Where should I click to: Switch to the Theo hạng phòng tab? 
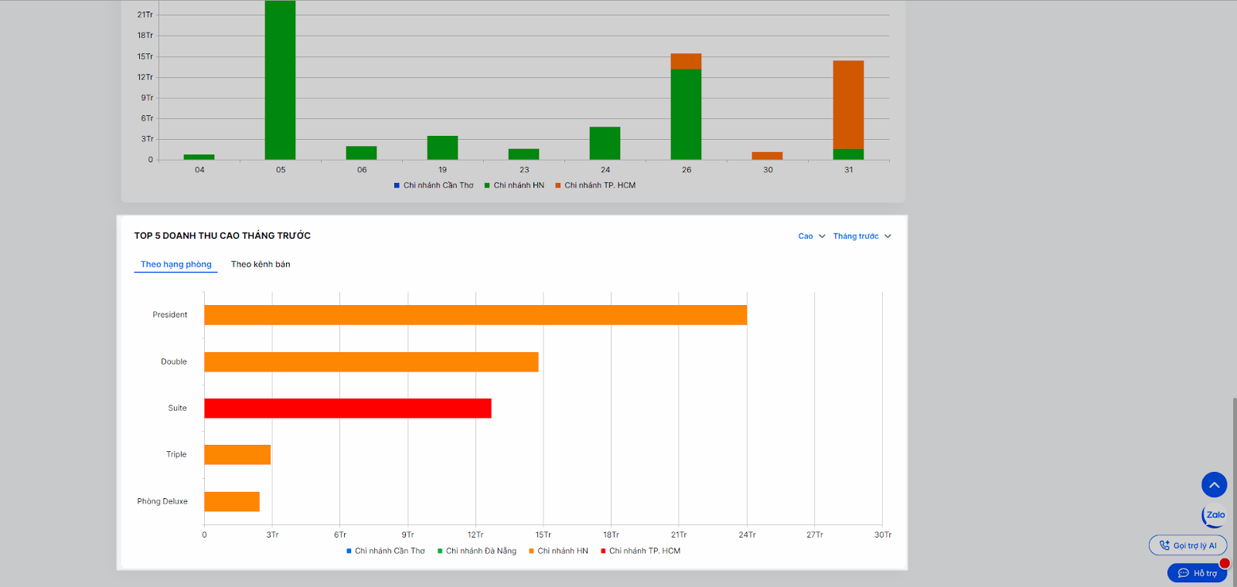pos(176,264)
